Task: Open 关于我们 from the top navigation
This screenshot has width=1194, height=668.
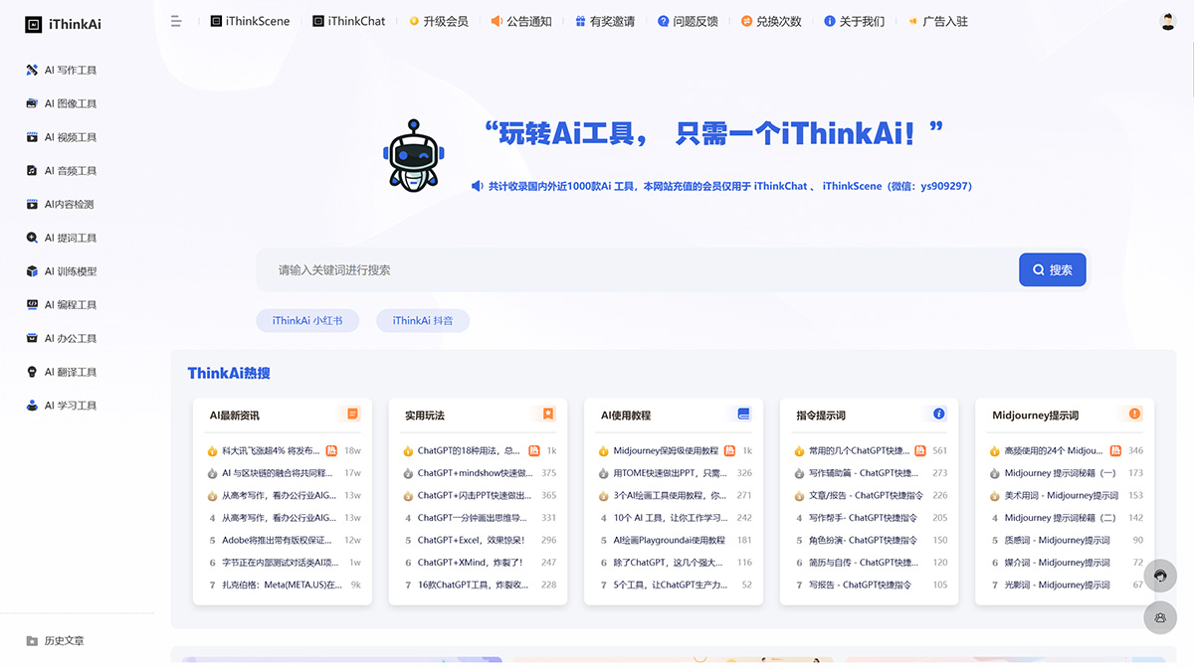Action: click(854, 20)
